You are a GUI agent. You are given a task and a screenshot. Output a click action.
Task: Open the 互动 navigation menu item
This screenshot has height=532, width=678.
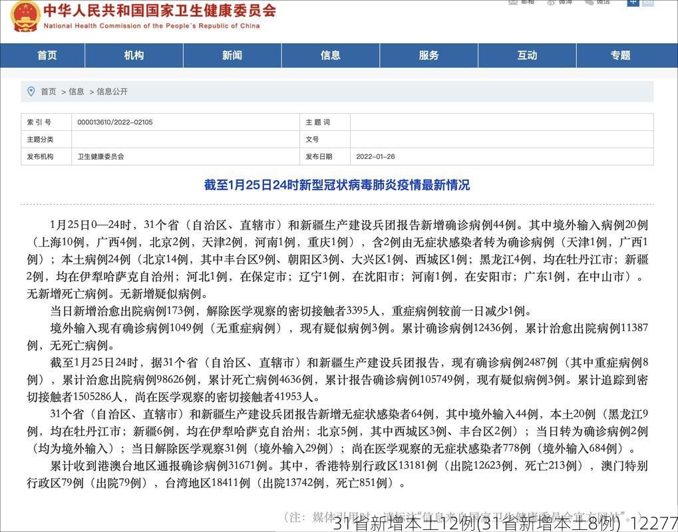[528, 55]
